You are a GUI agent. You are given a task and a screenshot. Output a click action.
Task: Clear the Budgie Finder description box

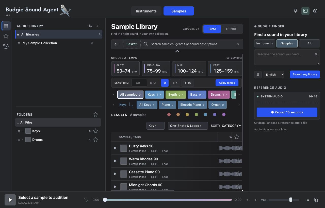(316, 54)
